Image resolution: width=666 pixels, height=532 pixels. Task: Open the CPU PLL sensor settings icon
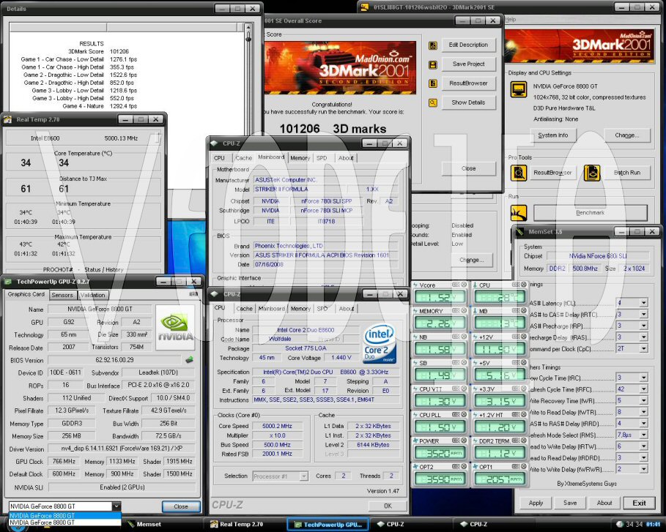[456, 414]
